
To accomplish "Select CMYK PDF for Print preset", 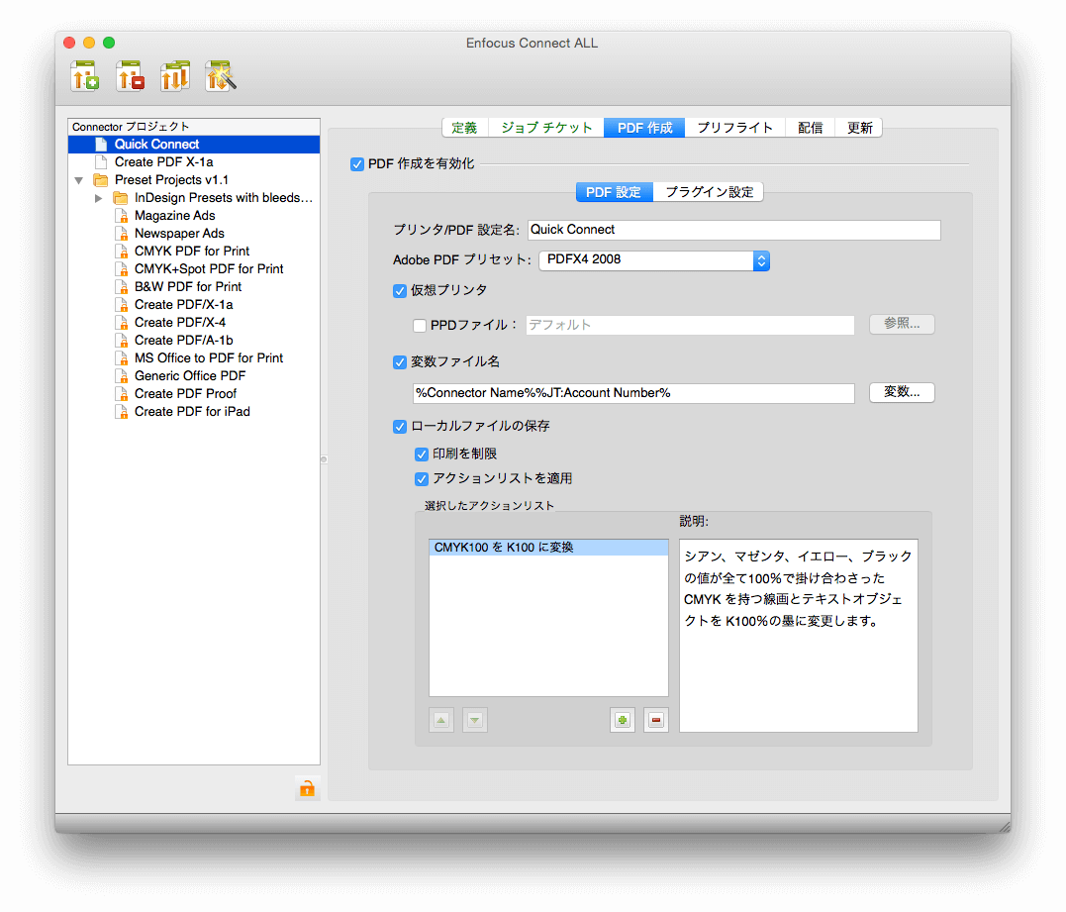I will click(192, 251).
